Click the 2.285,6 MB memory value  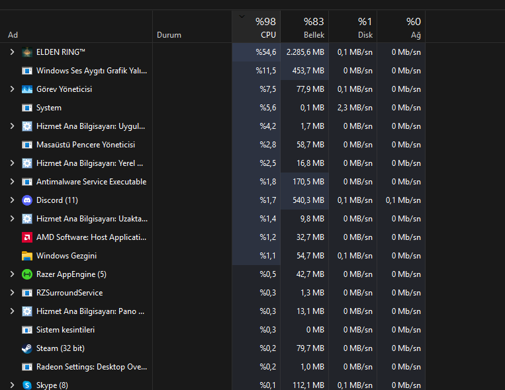[305, 52]
